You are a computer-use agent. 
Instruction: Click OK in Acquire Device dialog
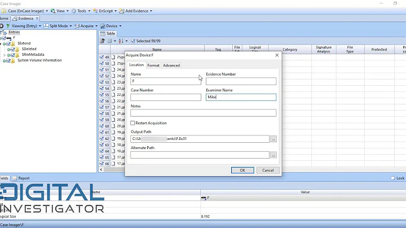[242, 170]
